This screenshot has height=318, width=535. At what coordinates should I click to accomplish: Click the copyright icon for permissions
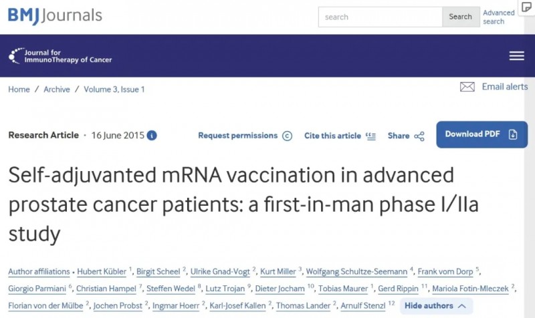coord(287,136)
